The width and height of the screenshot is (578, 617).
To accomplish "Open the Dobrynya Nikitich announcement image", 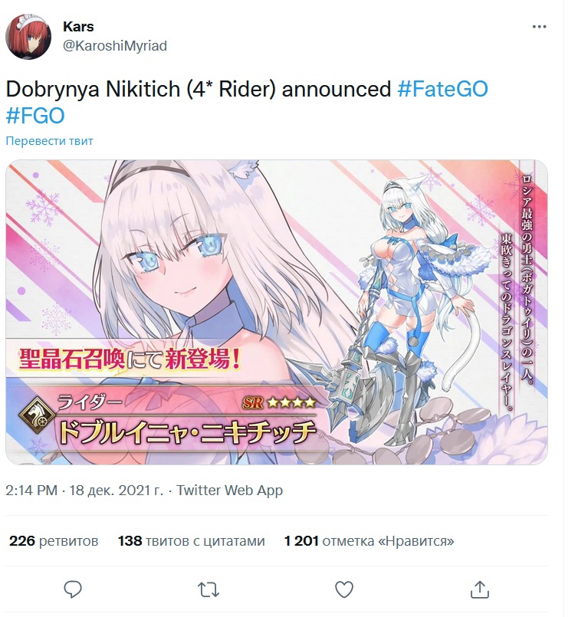I will pos(277,312).
